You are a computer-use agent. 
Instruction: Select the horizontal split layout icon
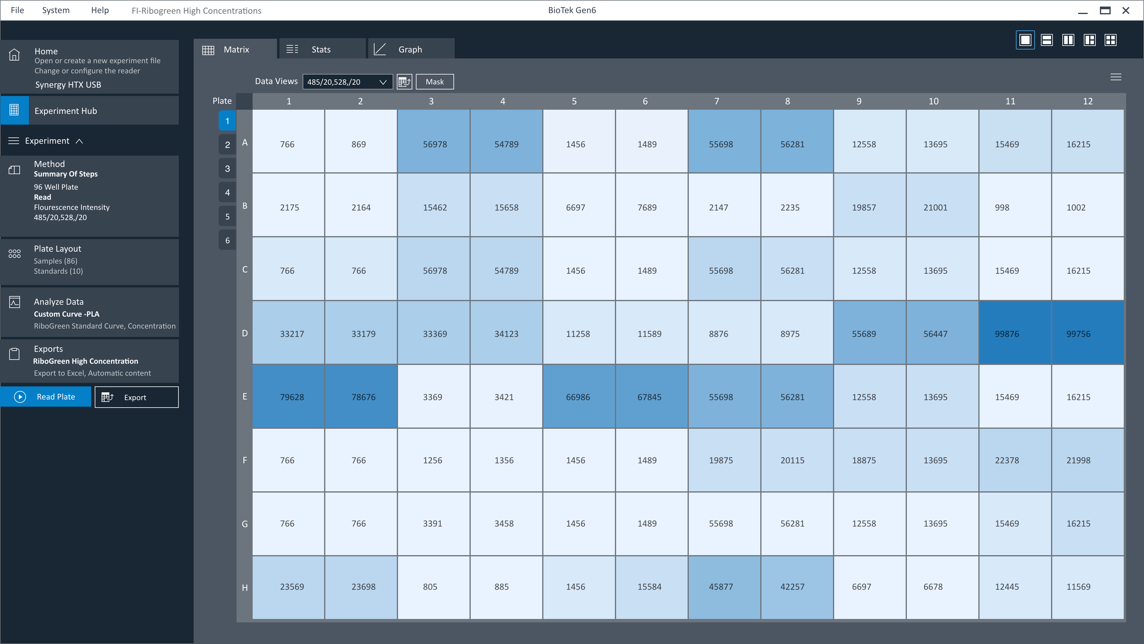[x=1047, y=40]
